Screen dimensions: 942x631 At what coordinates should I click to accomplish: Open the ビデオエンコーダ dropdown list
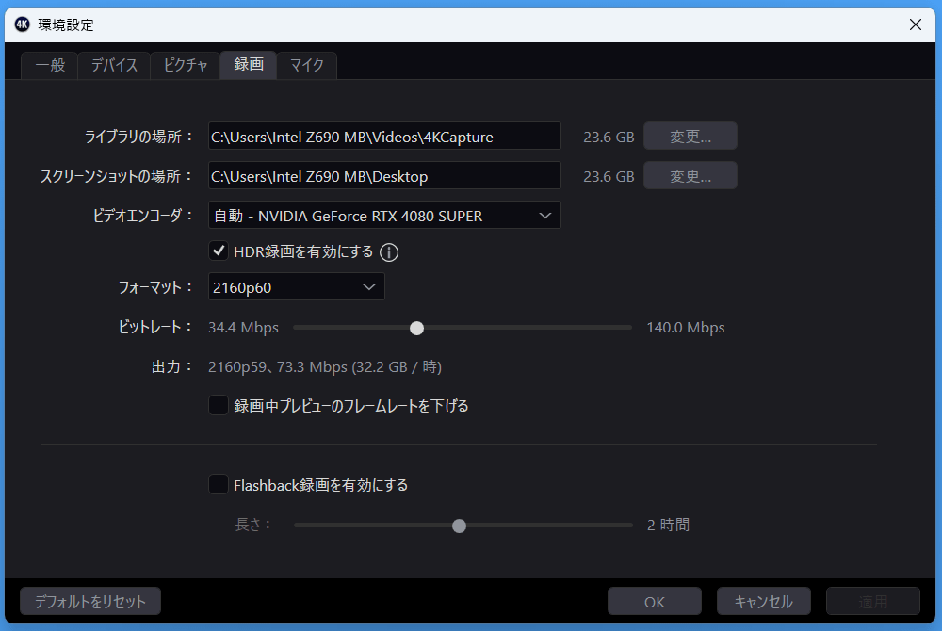383,216
